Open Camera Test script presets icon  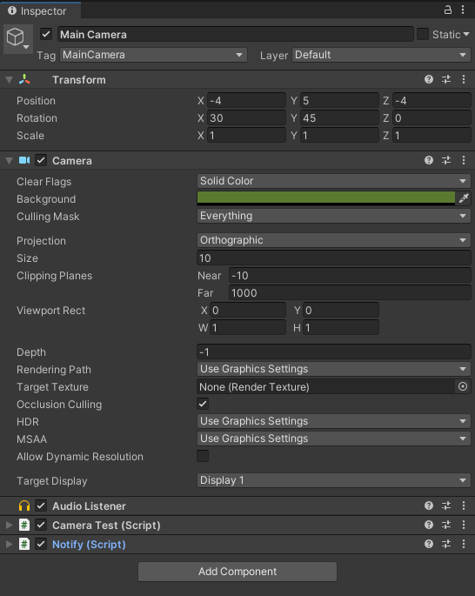point(446,525)
